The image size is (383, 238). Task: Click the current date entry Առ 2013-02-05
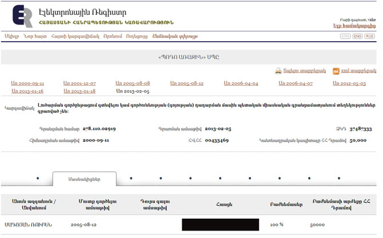[x=133, y=91]
